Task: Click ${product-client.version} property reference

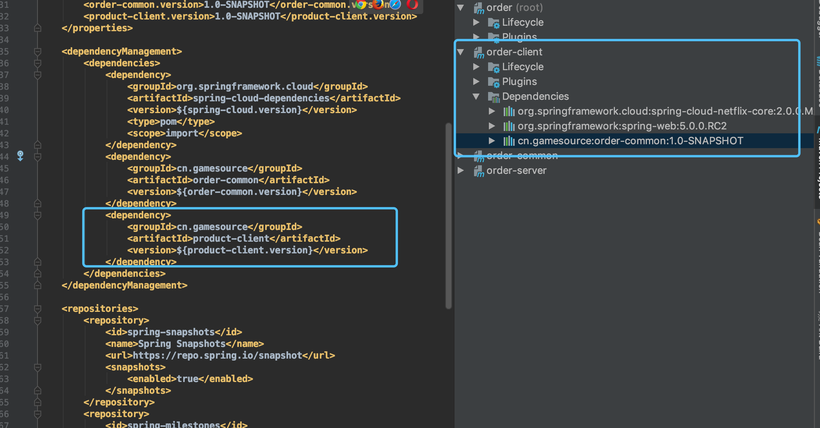Action: (x=245, y=250)
